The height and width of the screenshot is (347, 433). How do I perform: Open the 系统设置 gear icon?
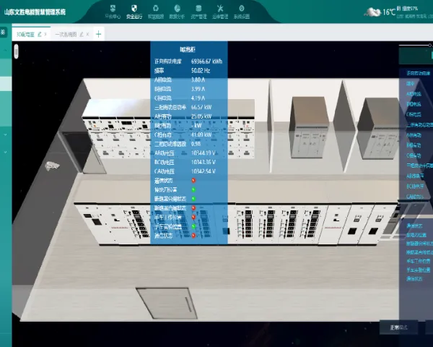(x=242, y=8)
